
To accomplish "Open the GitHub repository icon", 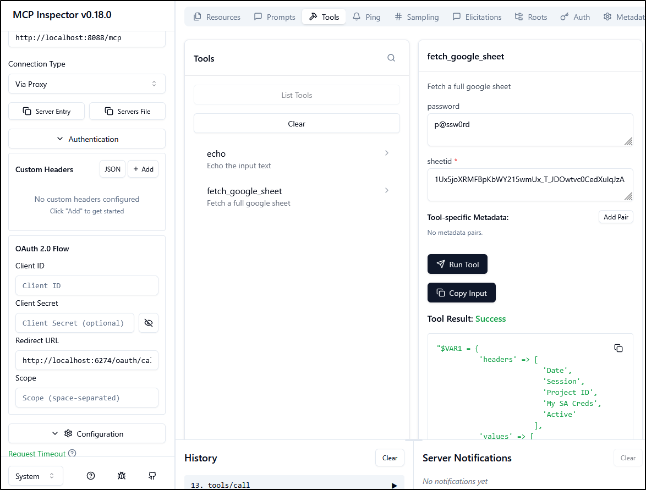I will (152, 476).
